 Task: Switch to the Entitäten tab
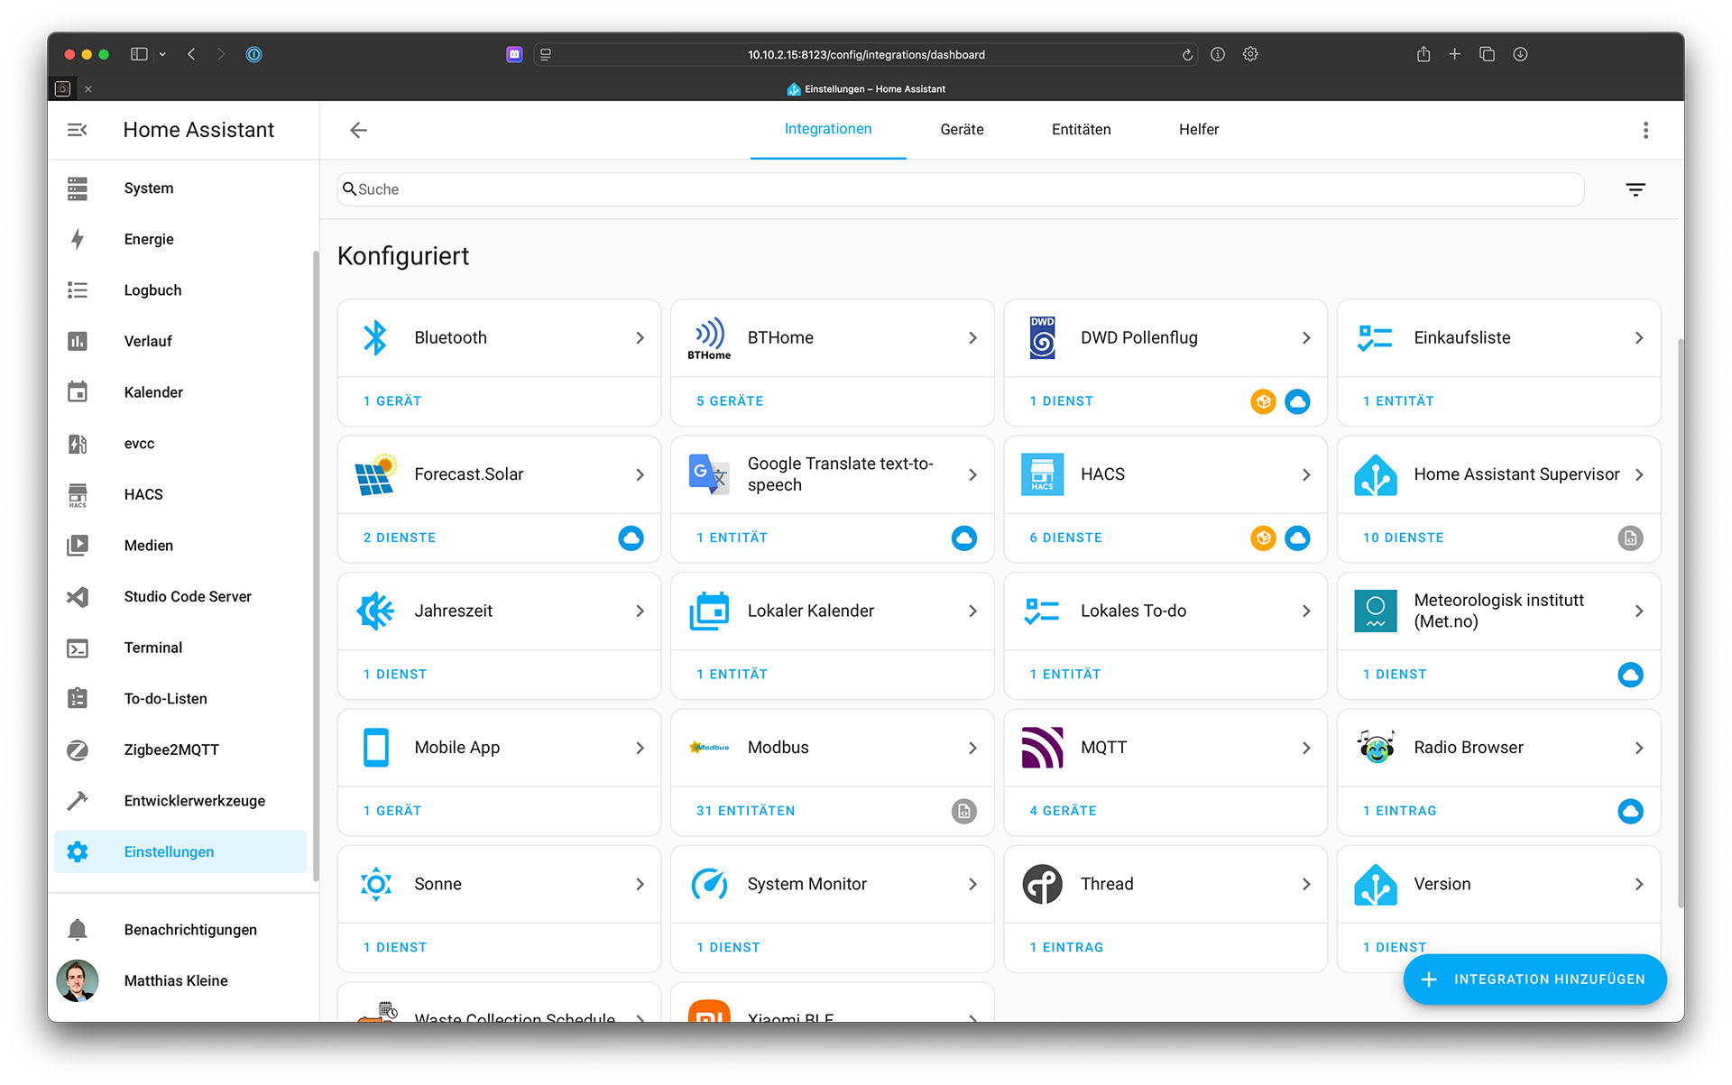click(1081, 130)
